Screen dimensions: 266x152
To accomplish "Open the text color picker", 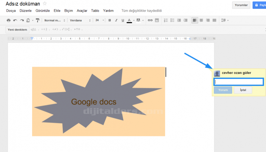I will 129,20.
